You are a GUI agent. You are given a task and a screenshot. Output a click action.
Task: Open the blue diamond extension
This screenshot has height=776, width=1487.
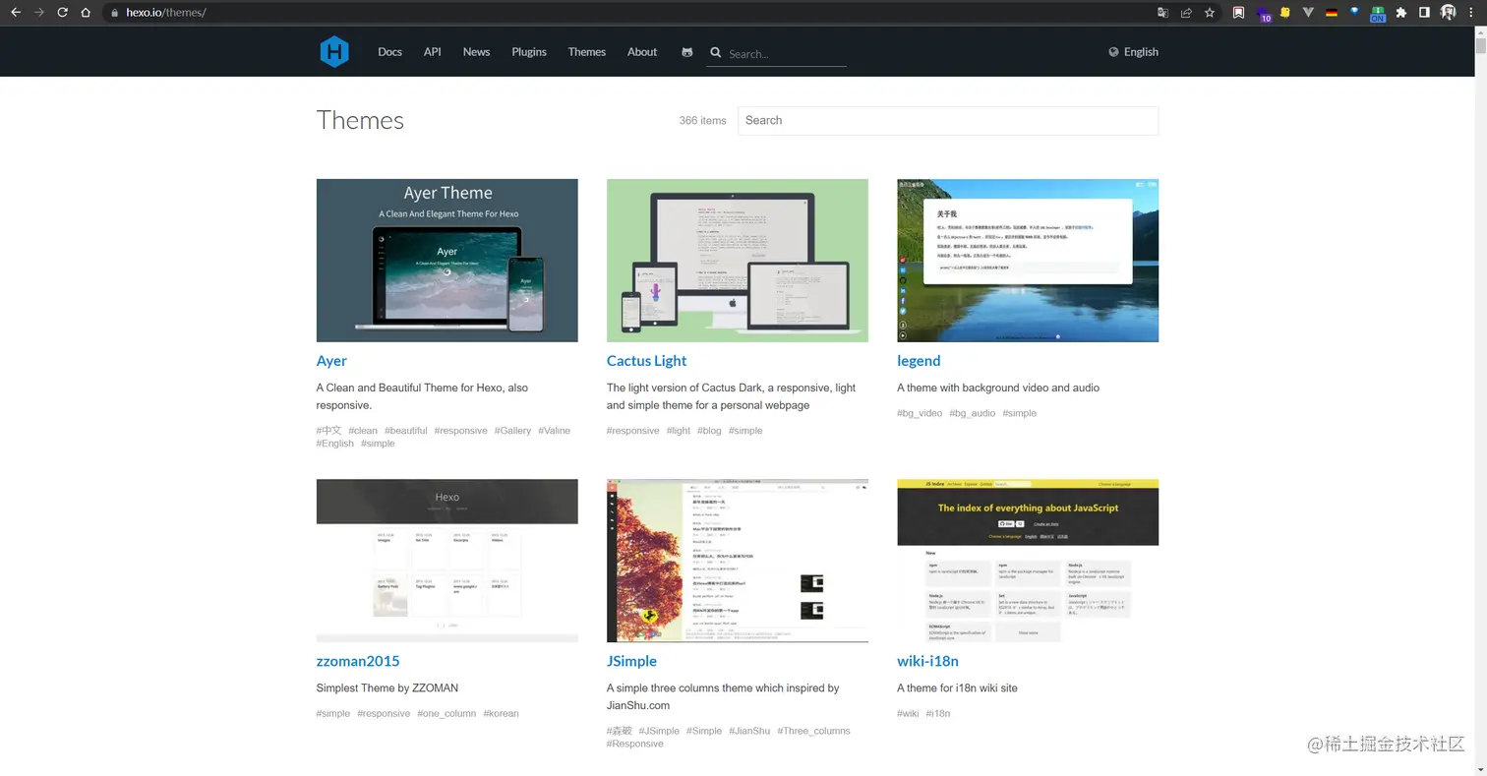[1354, 13]
